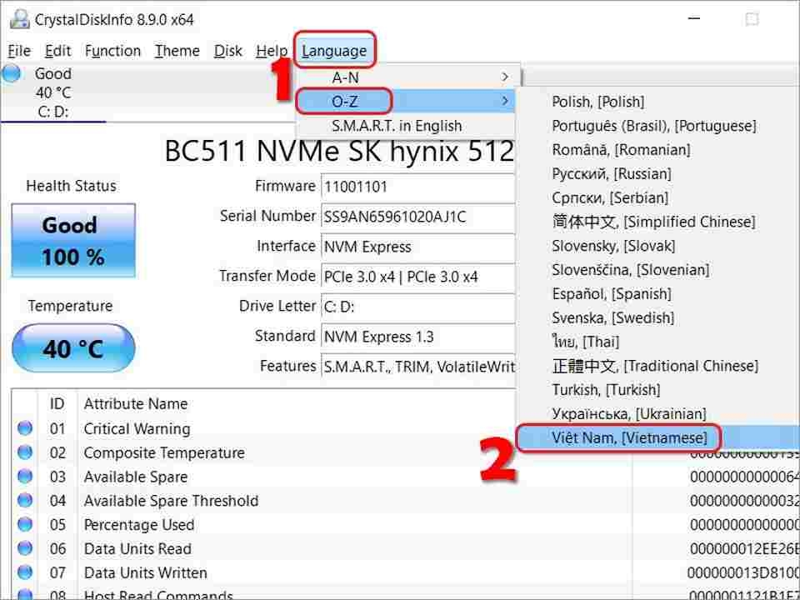Click the Available Spare status orb
Image resolution: width=800 pixels, height=600 pixels.
click(24, 476)
